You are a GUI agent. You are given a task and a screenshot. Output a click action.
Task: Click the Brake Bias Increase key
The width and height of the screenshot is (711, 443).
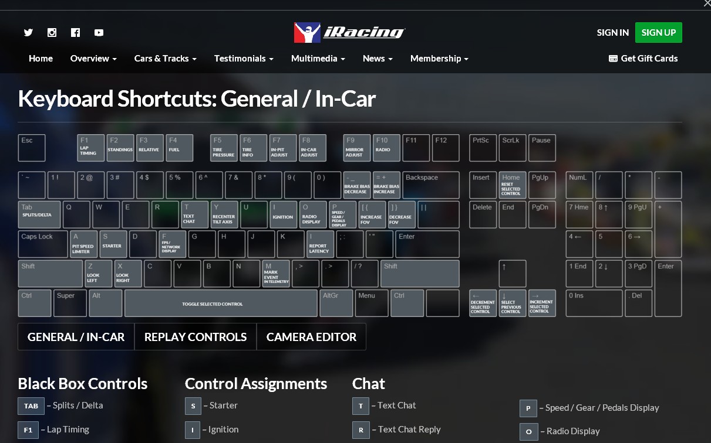pos(387,185)
